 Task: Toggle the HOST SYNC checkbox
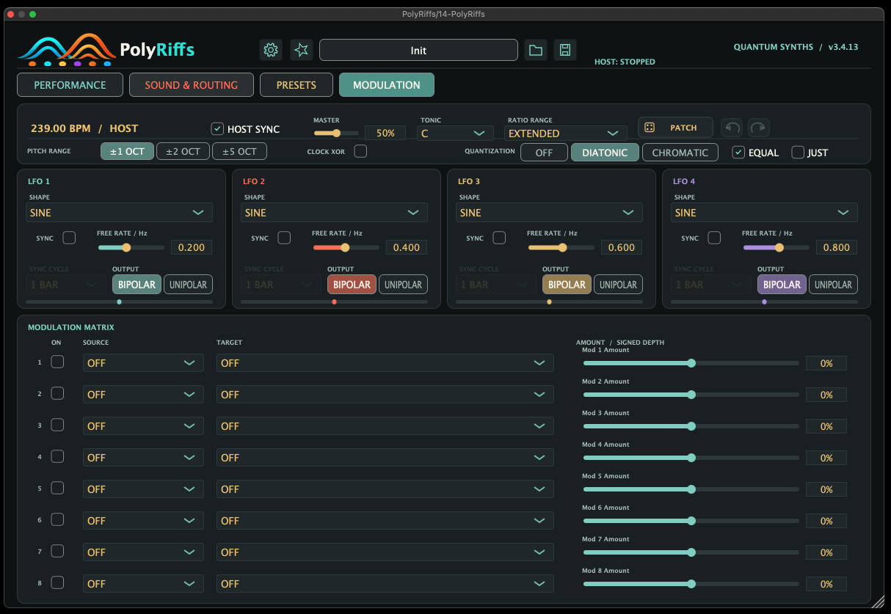point(217,128)
